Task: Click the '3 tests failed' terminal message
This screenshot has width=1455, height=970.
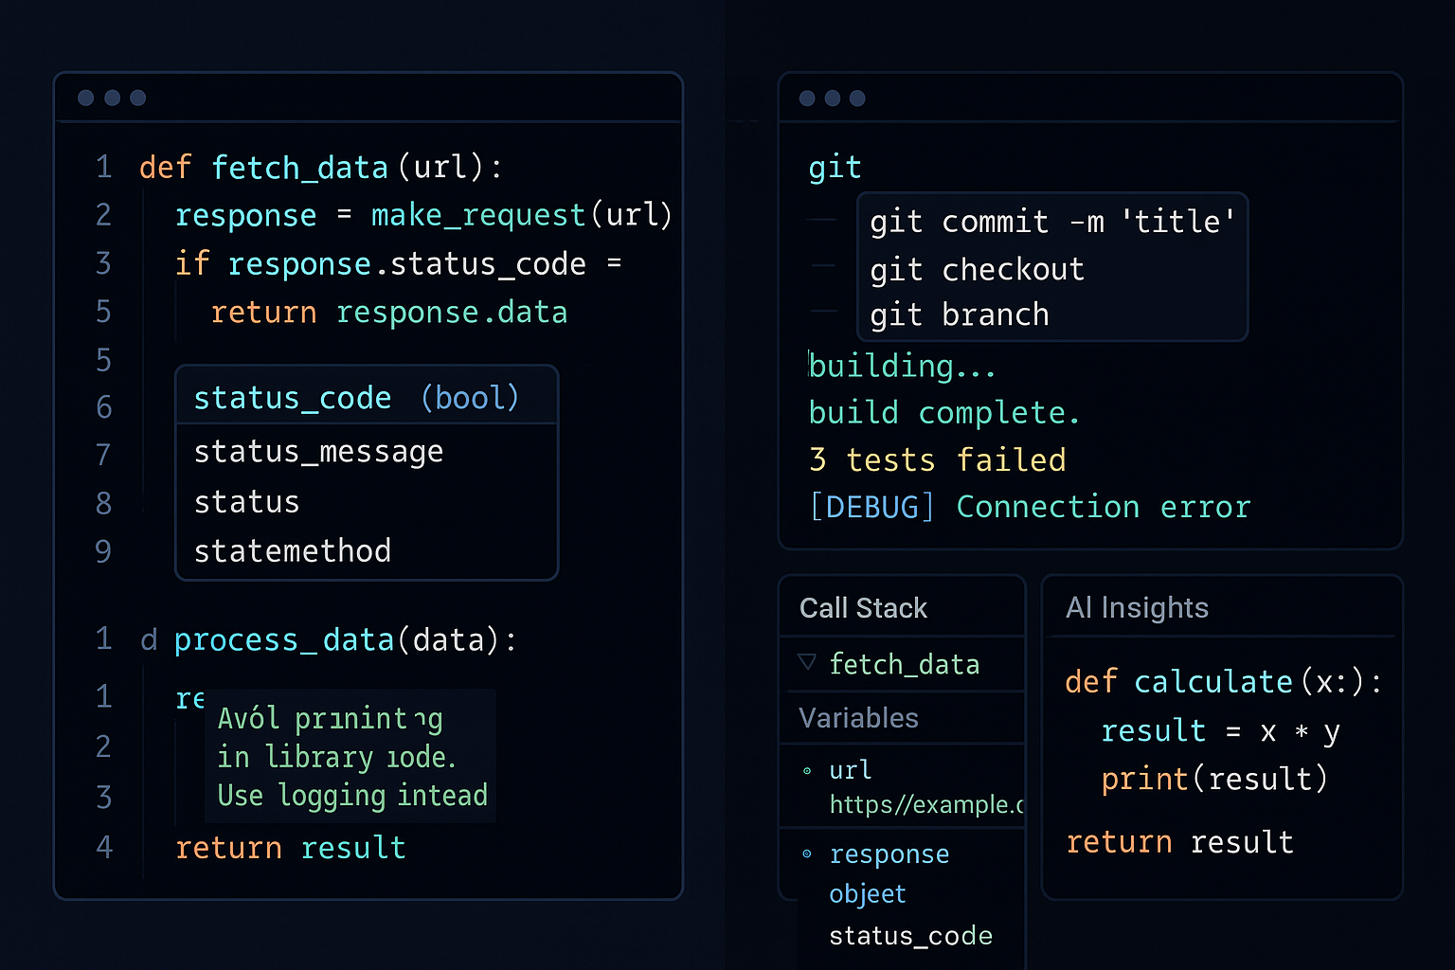Action: pos(937,460)
